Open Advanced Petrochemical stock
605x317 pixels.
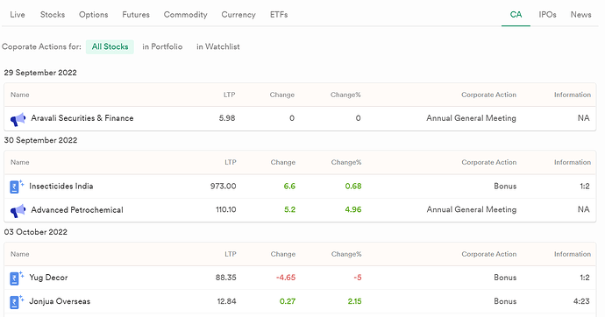[77, 210]
